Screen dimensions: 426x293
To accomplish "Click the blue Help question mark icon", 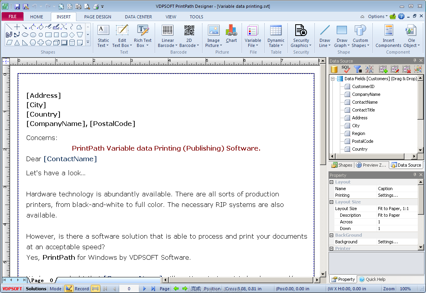I will click(x=401, y=16).
